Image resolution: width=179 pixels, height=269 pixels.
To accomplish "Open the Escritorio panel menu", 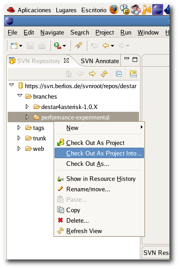I will tap(94, 10).
